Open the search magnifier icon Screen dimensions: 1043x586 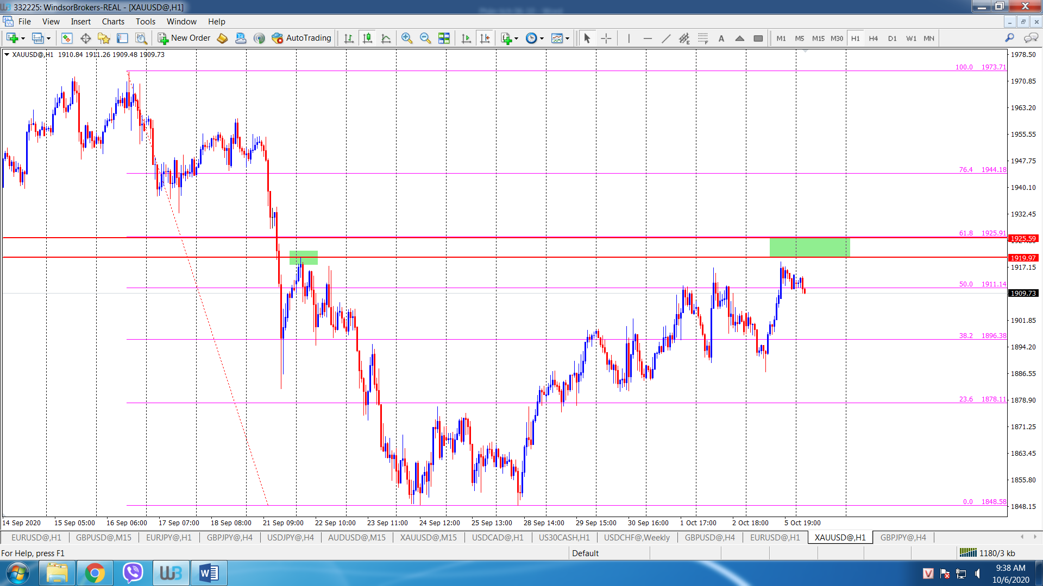tap(1009, 38)
